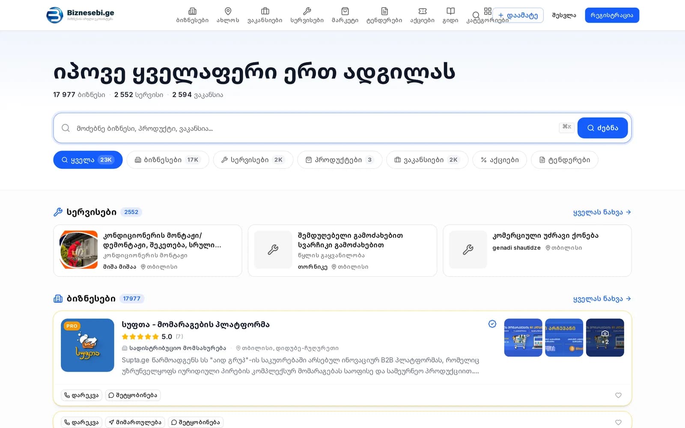
Task: Open the Biznesebi.ge logo home link
Action: click(80, 15)
